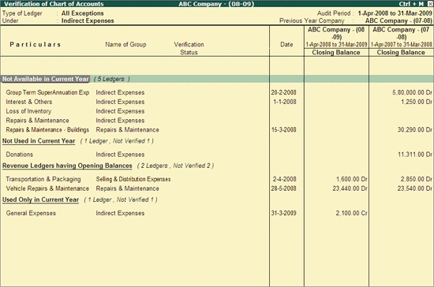Click the Verification Status column header
This screenshot has height=287, width=434.
point(189,48)
